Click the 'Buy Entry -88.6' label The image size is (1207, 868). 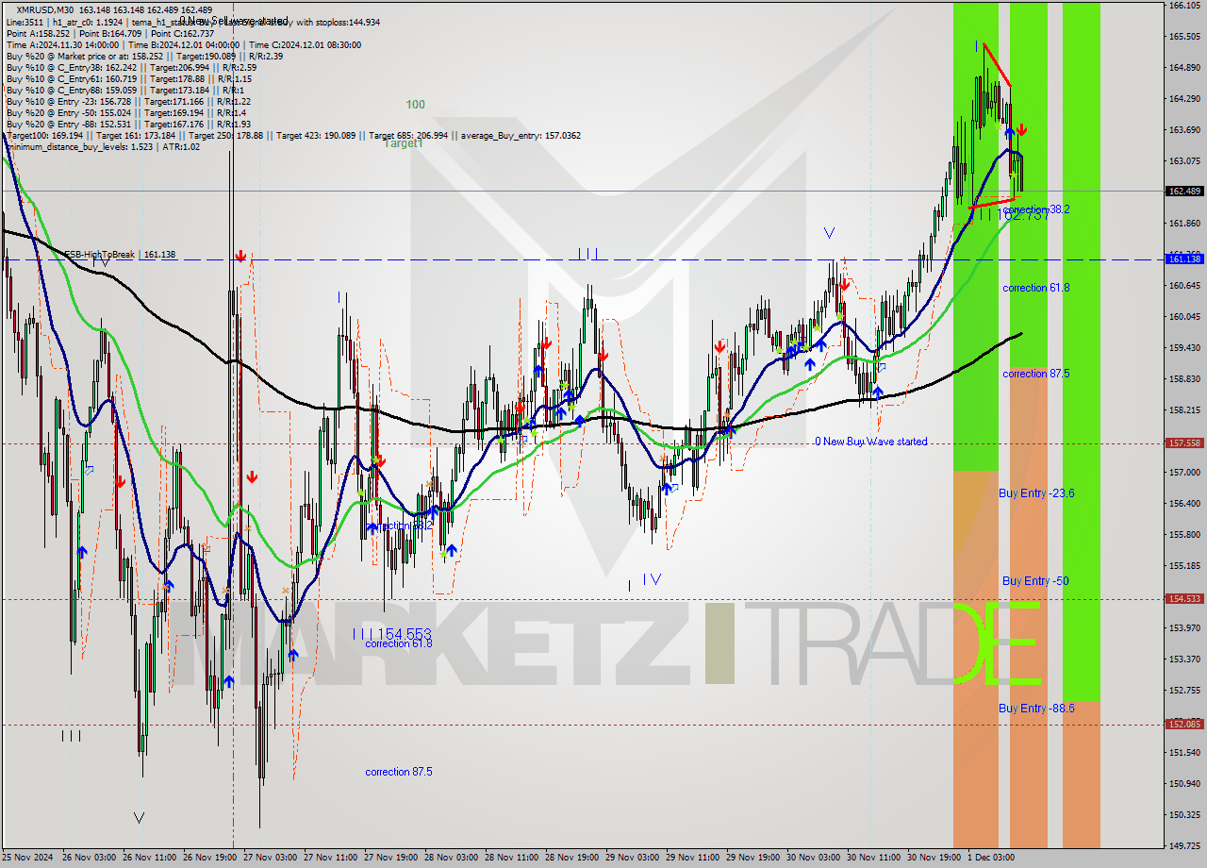click(1036, 709)
